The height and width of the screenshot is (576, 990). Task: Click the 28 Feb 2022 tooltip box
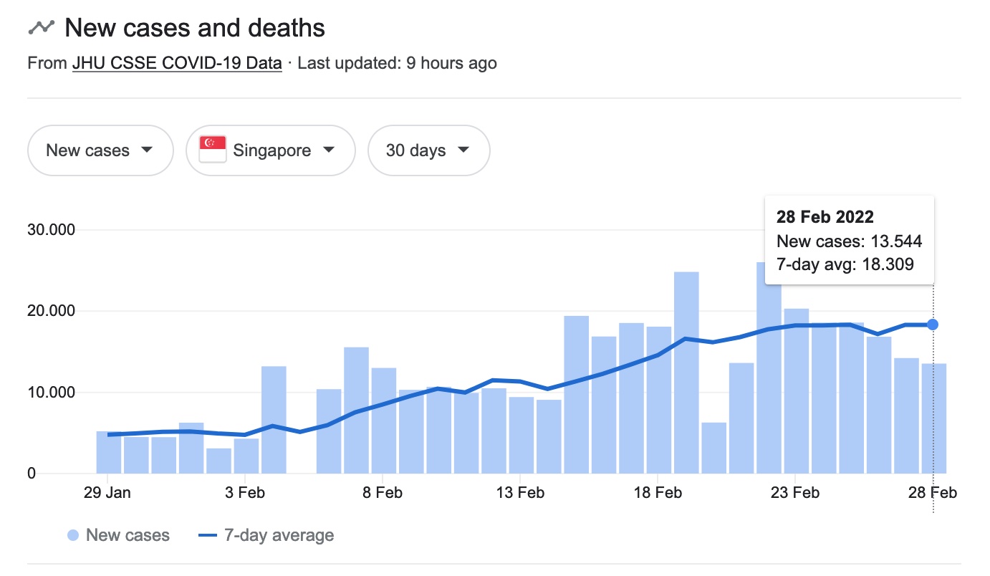(849, 241)
